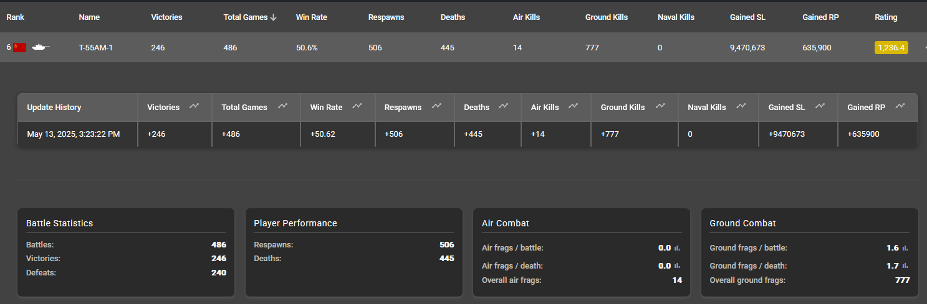Image resolution: width=927 pixels, height=304 pixels.
Task: Open the Gained RP trend chart icon
Action: click(900, 106)
